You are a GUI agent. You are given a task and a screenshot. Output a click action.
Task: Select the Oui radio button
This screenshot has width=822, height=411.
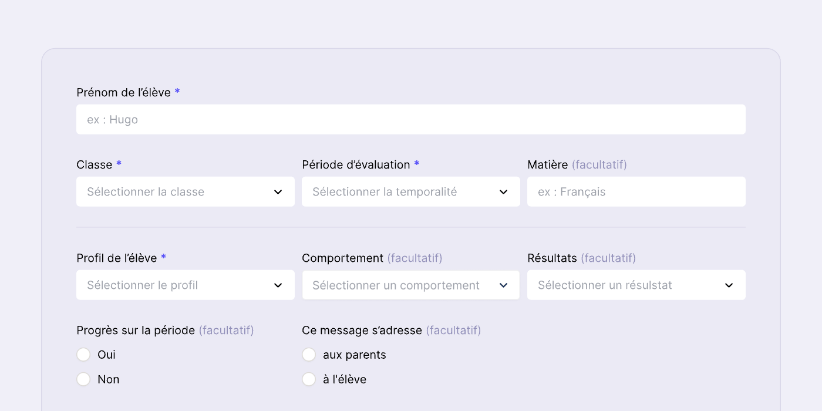click(83, 355)
